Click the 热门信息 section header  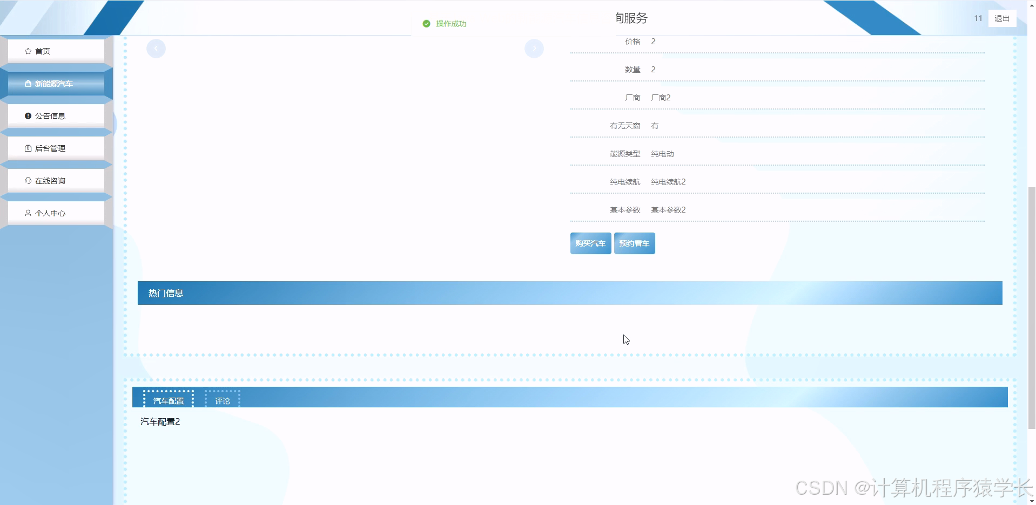pos(570,293)
